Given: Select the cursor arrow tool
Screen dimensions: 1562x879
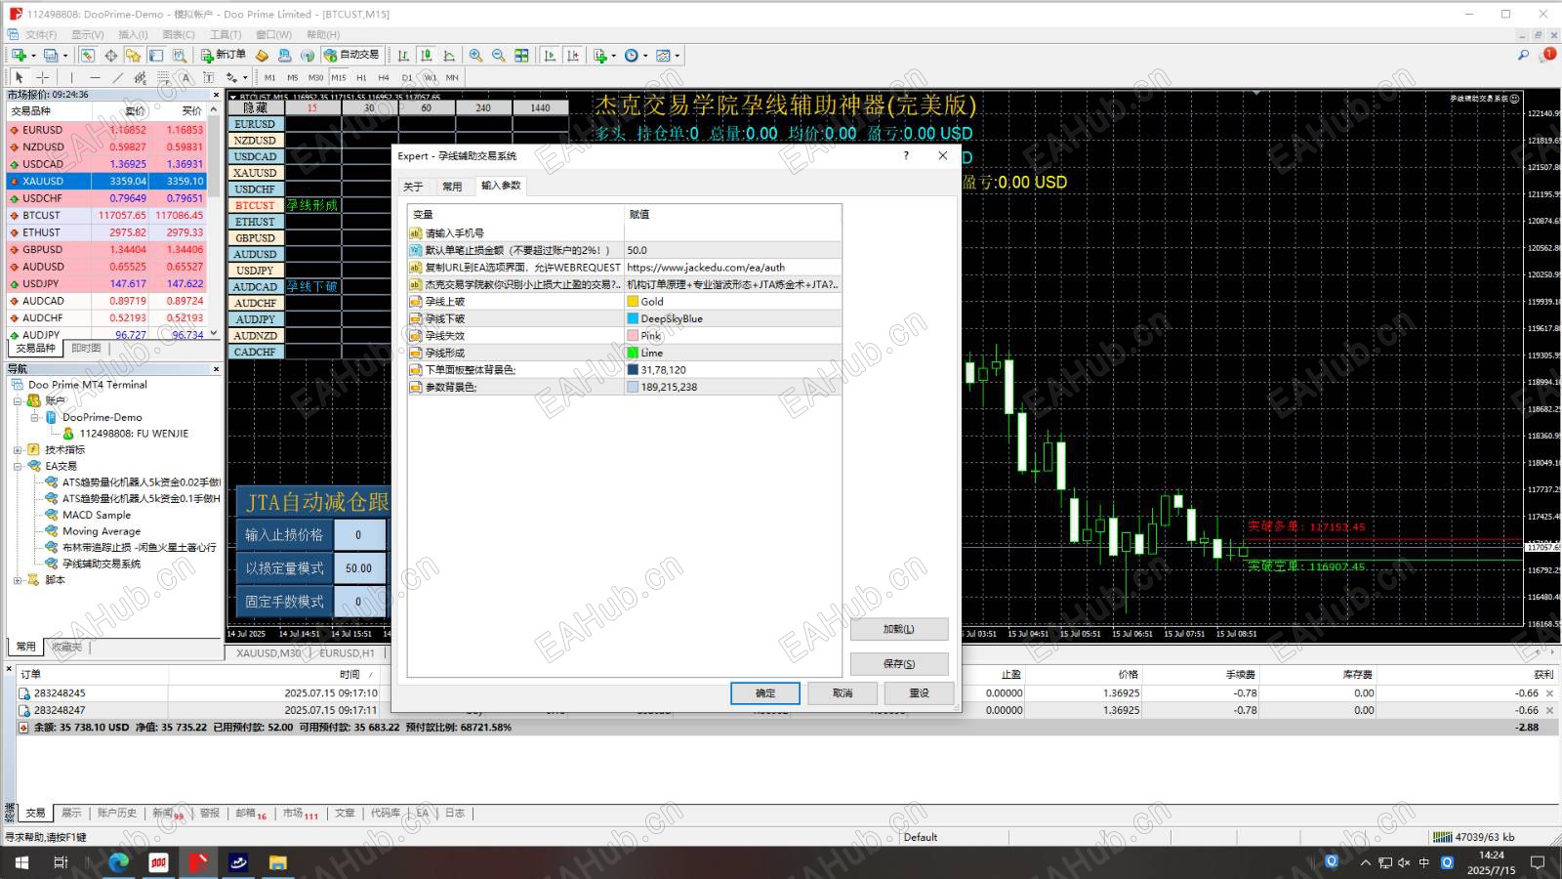Looking at the screenshot, I should (19, 77).
